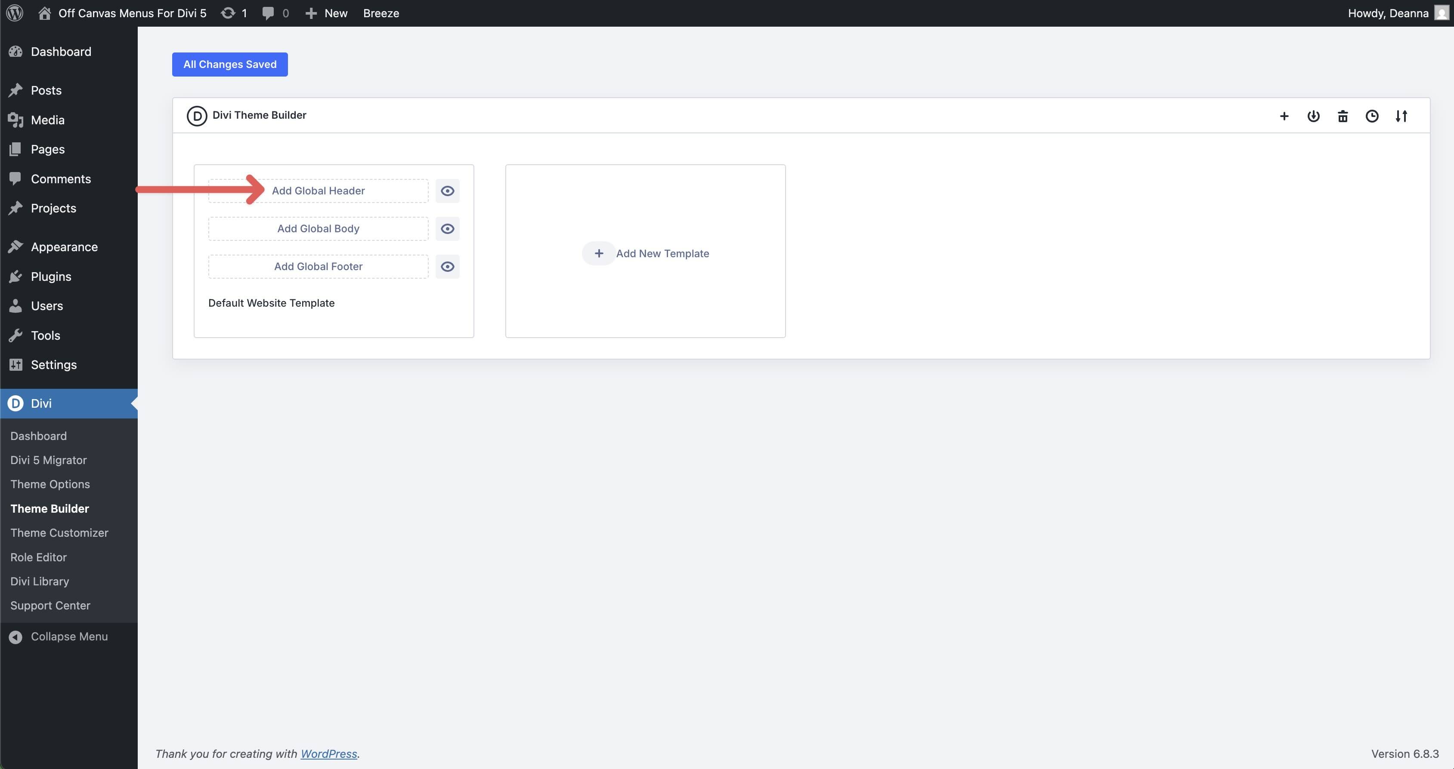1454x769 pixels.
Task: Open the Divi Theme Builder logo icon
Action: 196,116
